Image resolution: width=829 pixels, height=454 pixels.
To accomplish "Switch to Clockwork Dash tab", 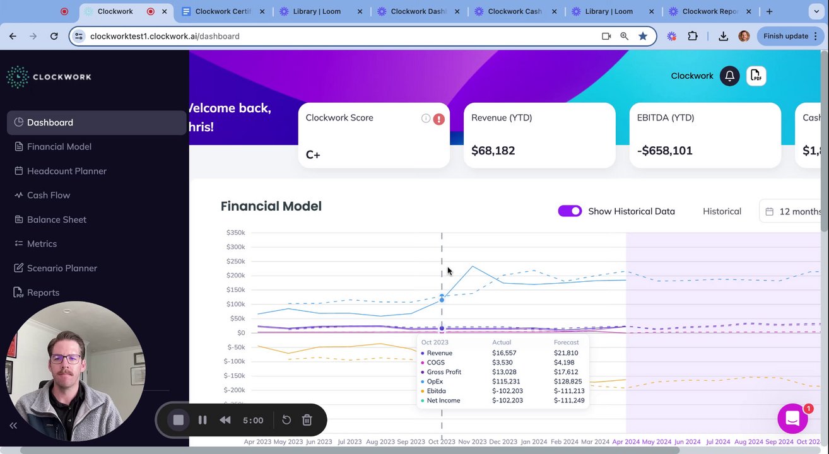I will pos(418,11).
